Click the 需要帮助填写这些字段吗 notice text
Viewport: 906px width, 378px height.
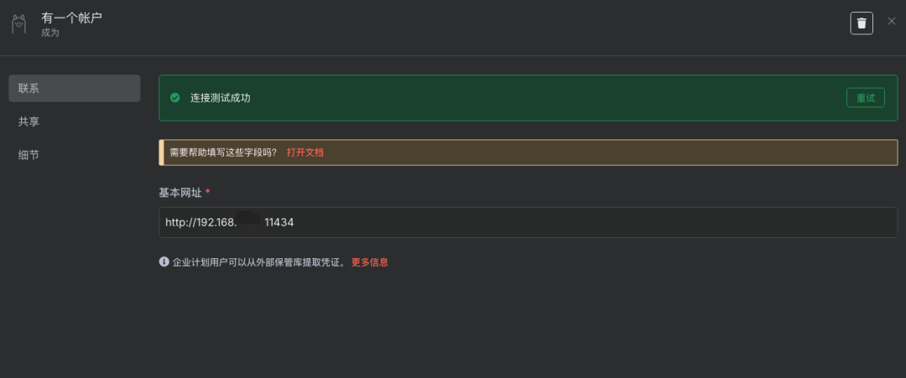point(223,153)
